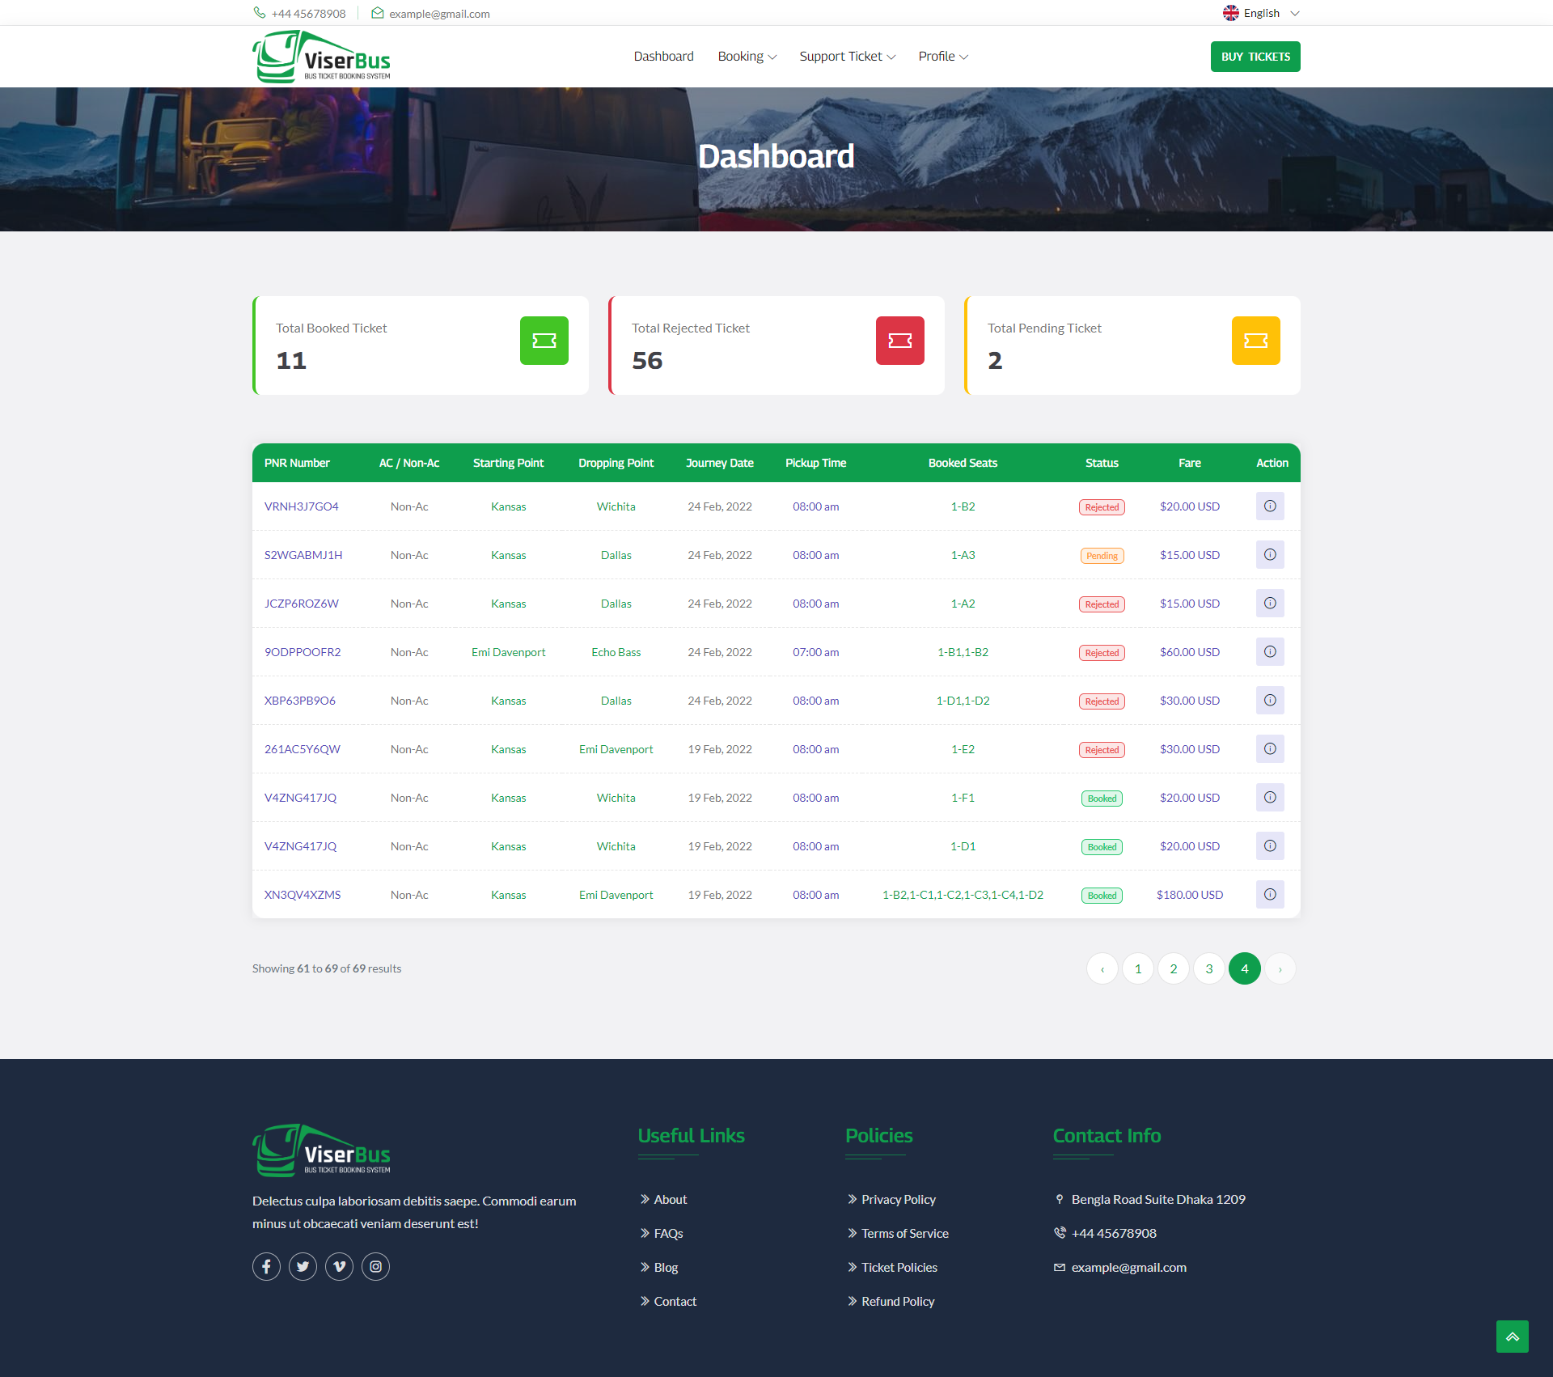Click the phone icon beside +44 45678908

pos(259,13)
